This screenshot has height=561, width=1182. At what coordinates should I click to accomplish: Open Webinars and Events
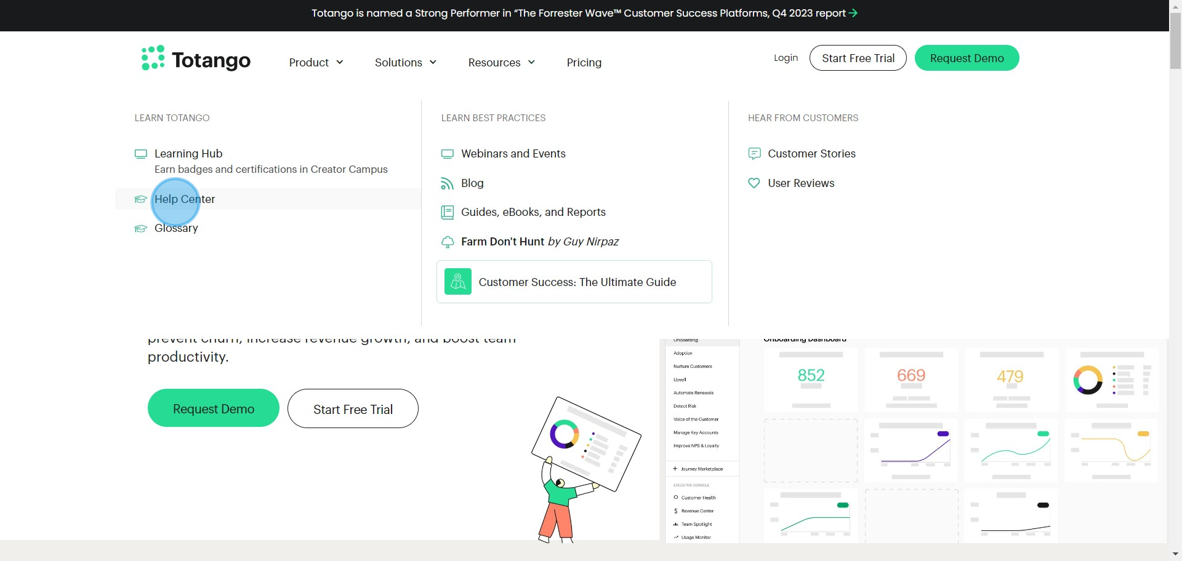[x=513, y=154]
